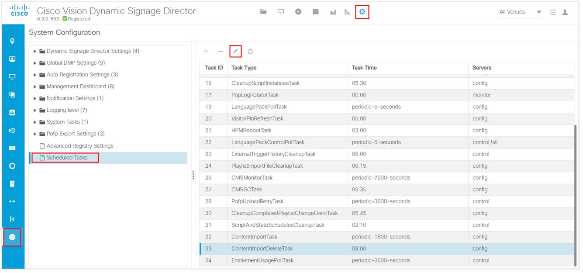Click the double-arrow icon in sidebar

pyautogui.click(x=12, y=201)
